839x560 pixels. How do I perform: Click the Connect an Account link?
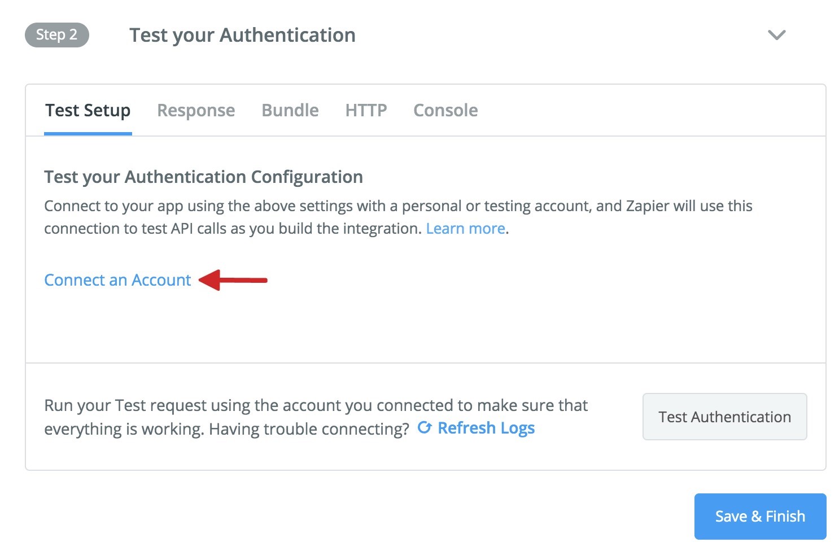[x=117, y=280]
